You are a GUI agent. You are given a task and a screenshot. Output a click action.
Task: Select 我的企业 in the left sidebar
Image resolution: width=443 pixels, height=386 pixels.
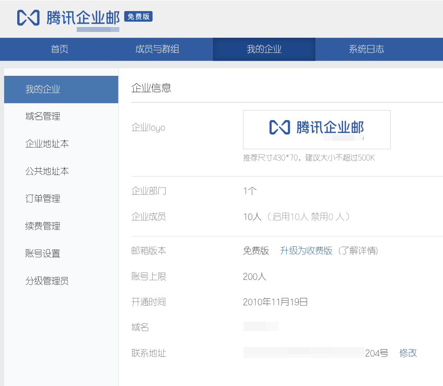coord(61,89)
